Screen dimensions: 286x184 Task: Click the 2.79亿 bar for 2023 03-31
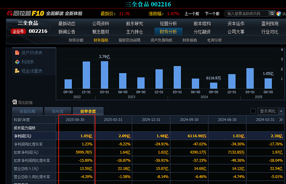(104, 75)
